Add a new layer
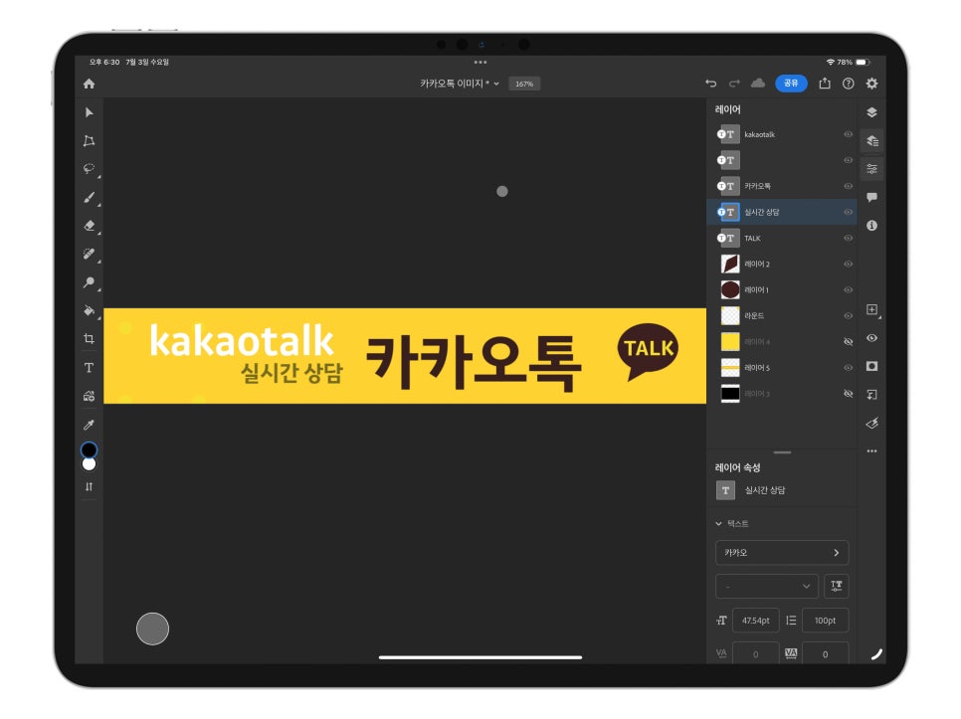Viewport: 961px width, 719px height. 872,310
